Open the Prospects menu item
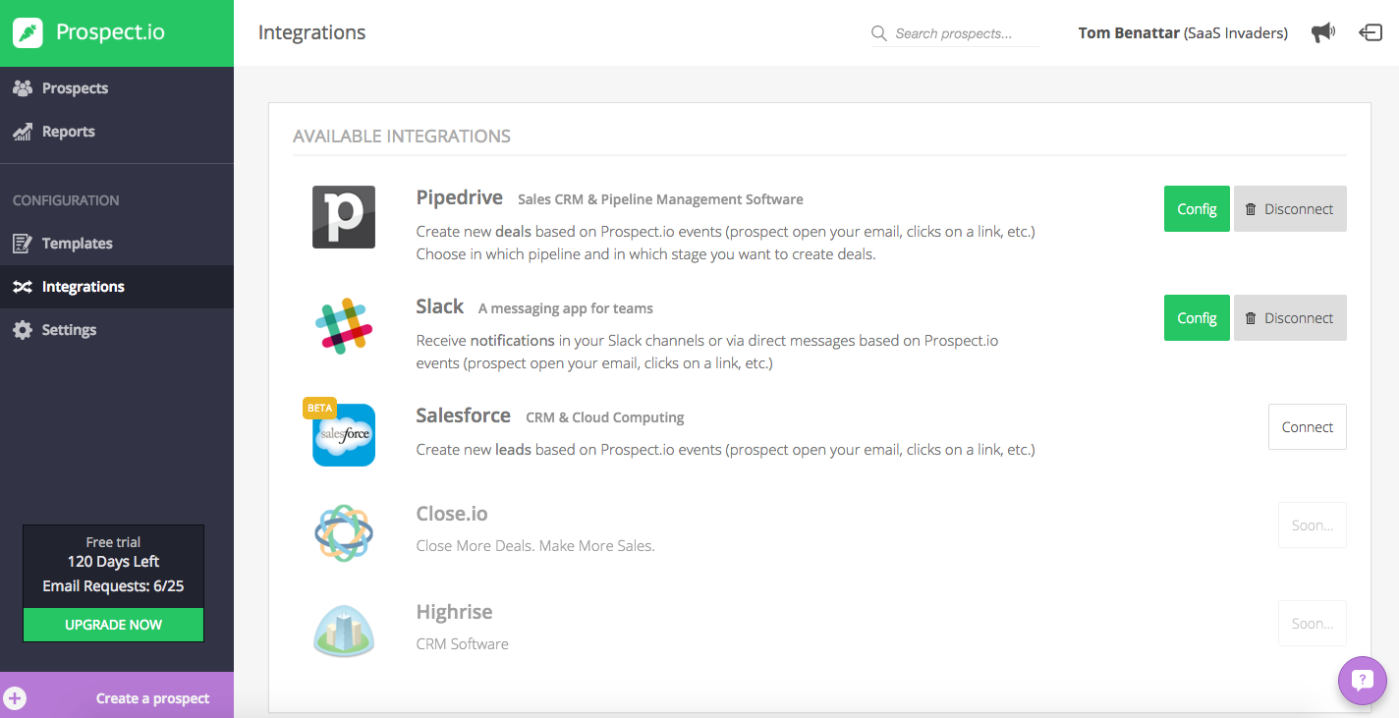This screenshot has height=718, width=1399. click(117, 88)
